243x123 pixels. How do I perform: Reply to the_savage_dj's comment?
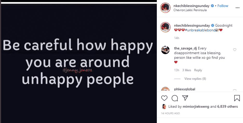click(x=198, y=70)
